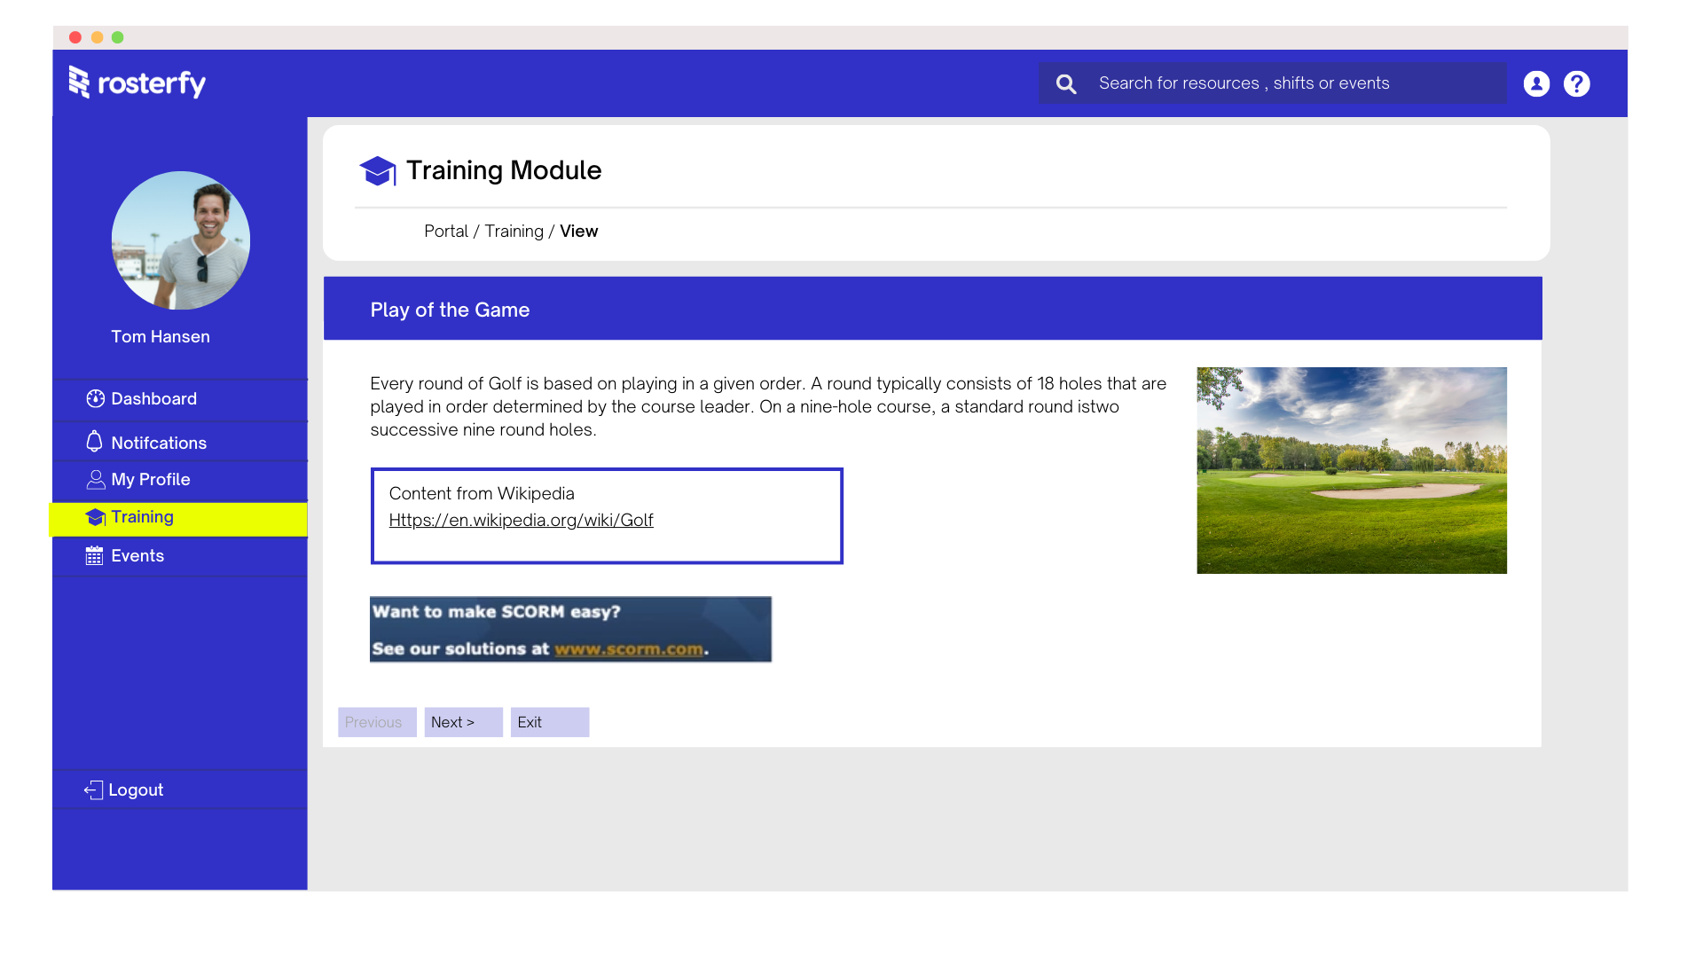Exit the training module
This screenshot has width=1703, height=958.
point(550,722)
